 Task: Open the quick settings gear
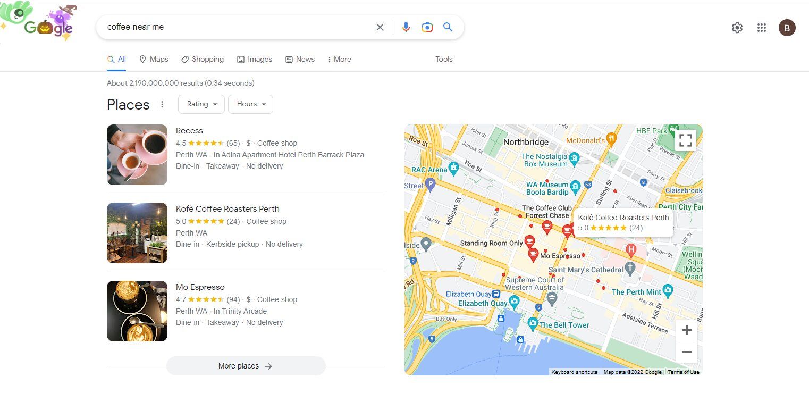tap(737, 27)
